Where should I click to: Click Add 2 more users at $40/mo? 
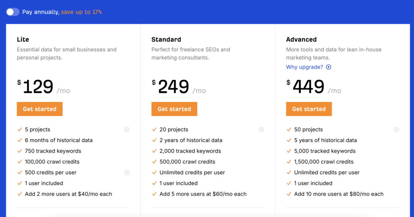pyautogui.click(x=68, y=194)
